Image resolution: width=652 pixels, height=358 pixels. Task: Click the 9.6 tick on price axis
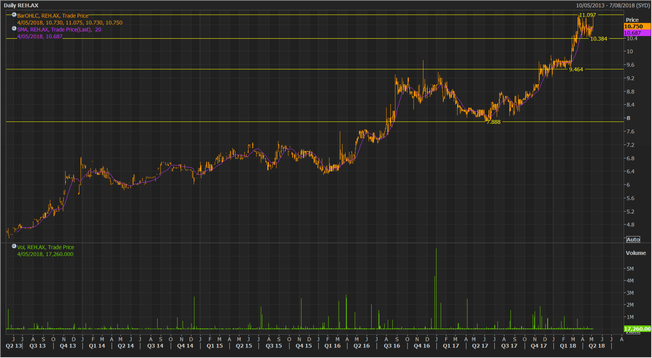click(x=630, y=65)
